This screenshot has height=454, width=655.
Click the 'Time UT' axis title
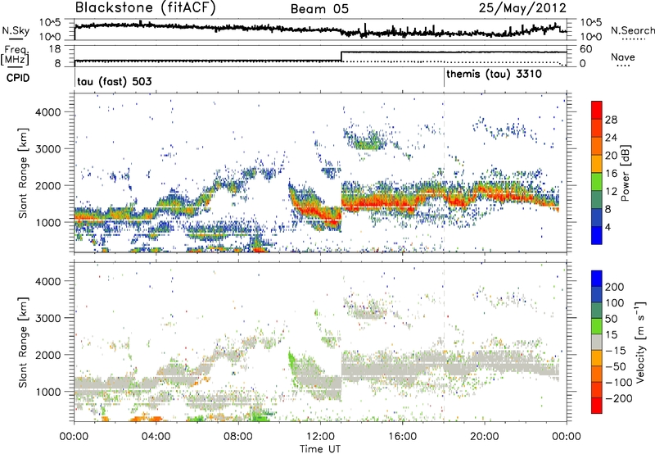coord(320,449)
